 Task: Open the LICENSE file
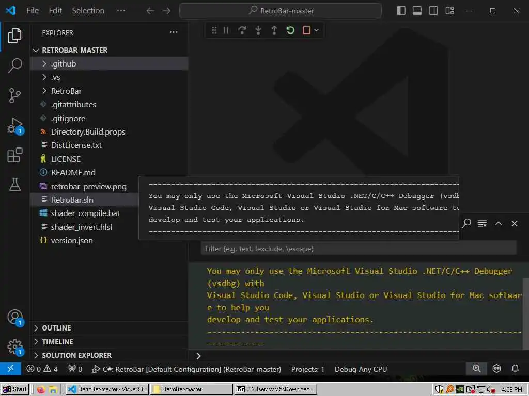109,159
